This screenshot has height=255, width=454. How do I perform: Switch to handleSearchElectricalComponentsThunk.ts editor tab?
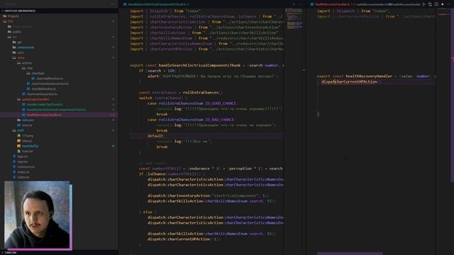pos(156,4)
